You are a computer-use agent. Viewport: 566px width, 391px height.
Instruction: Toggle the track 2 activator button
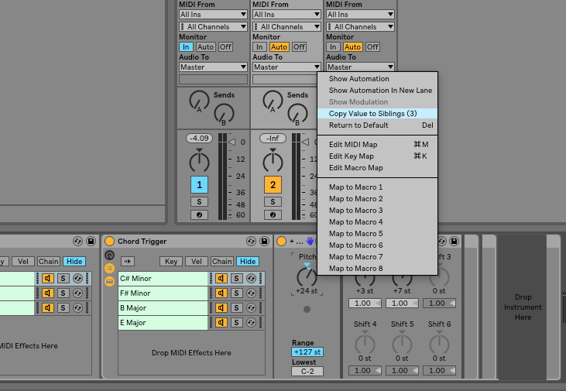pyautogui.click(x=273, y=185)
